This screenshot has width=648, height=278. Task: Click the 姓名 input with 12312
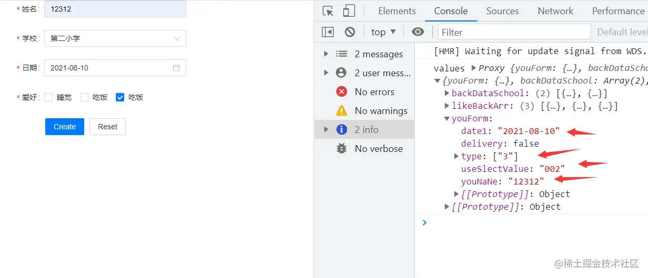click(115, 9)
